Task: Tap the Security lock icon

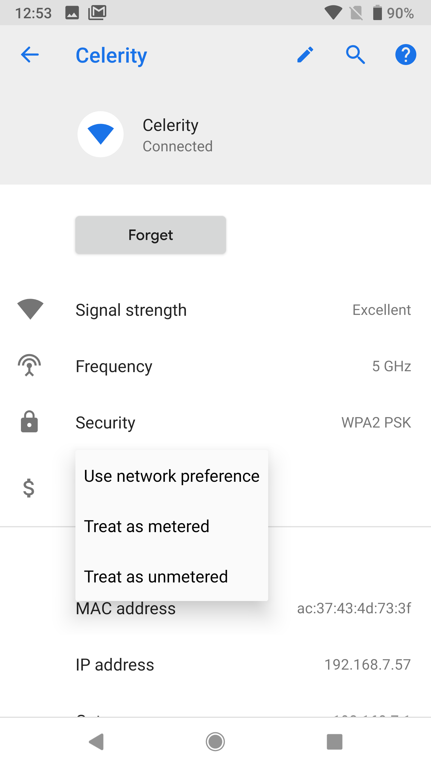Action: point(29,422)
